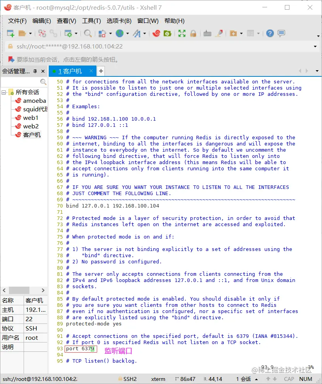This screenshot has height=384, width=322.
Task: Click the color scheme toolbar icon
Action: 102,33
